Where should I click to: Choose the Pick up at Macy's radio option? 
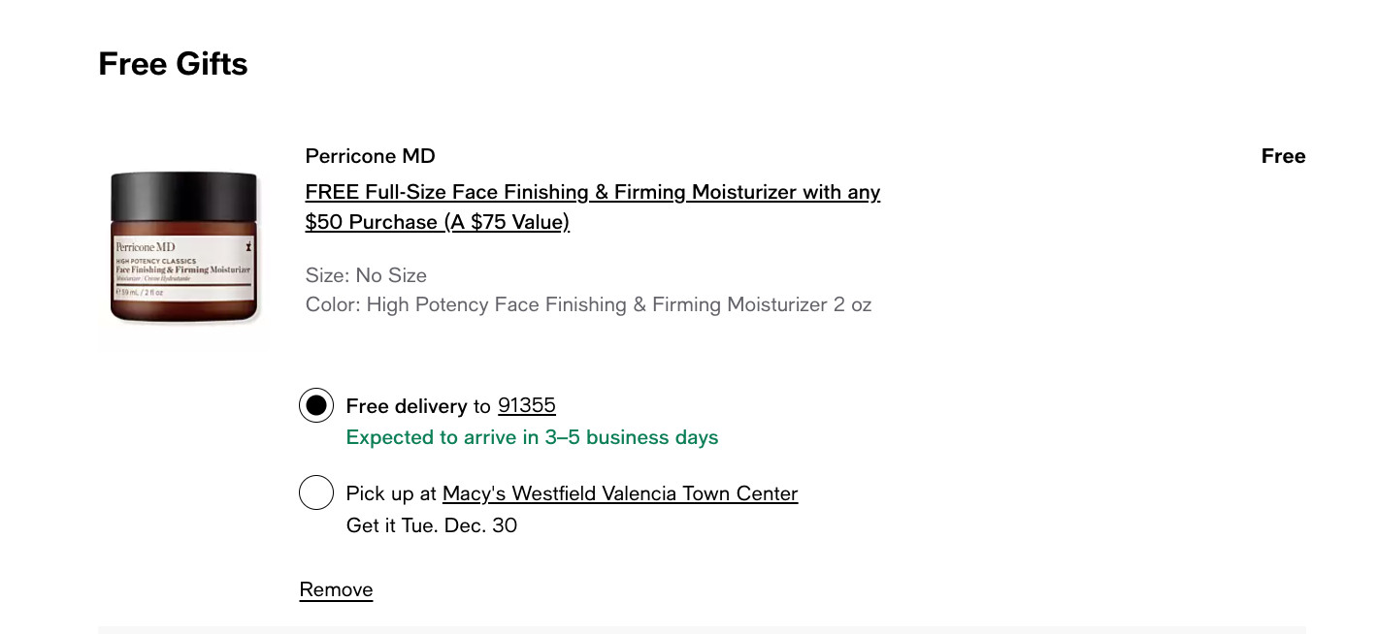316,493
